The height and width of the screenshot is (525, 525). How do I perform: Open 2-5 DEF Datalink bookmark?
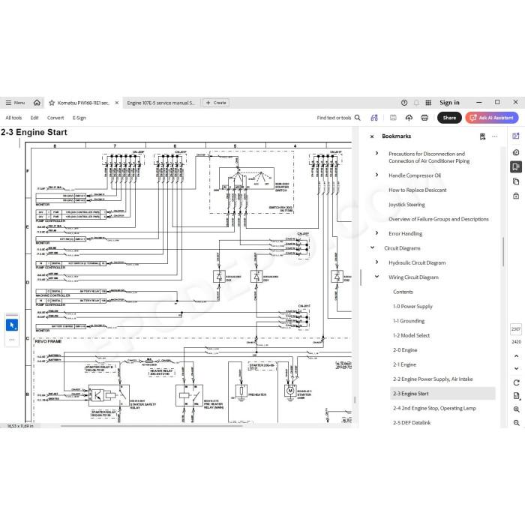click(x=412, y=422)
